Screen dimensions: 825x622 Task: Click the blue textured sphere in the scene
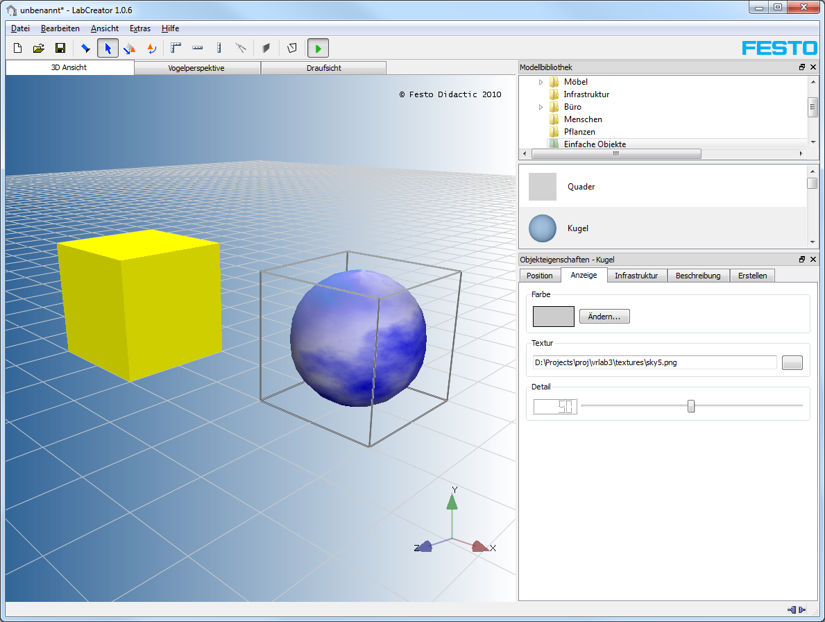[x=358, y=338]
